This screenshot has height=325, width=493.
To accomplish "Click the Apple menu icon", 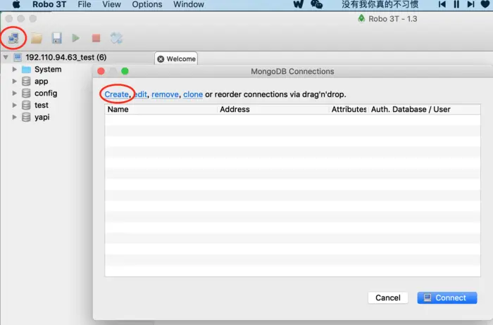I will coord(16,4).
